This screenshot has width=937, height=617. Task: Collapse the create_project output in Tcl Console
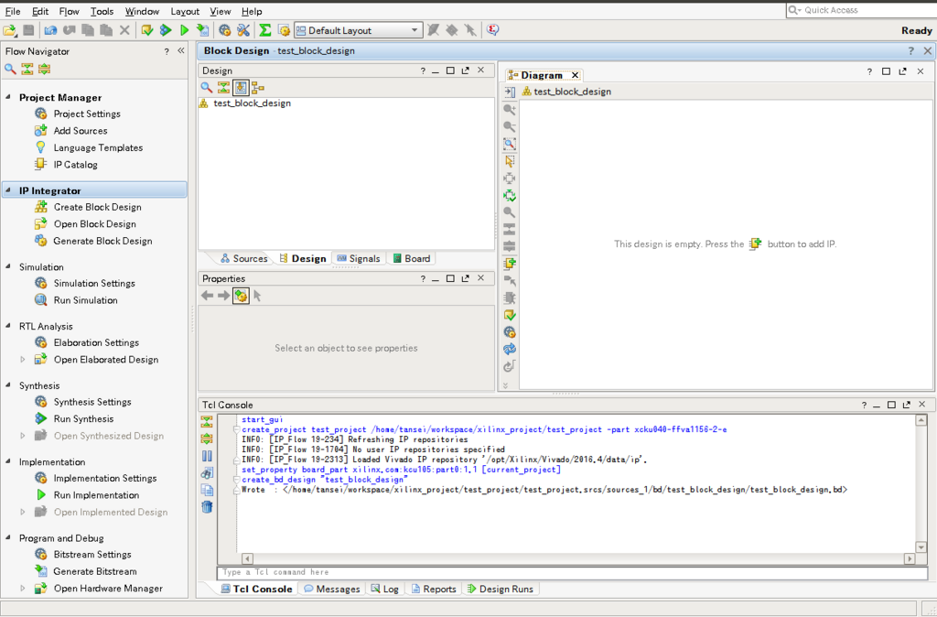237,429
